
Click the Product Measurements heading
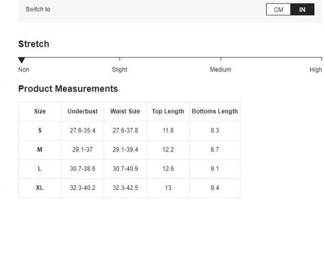[x=68, y=89]
